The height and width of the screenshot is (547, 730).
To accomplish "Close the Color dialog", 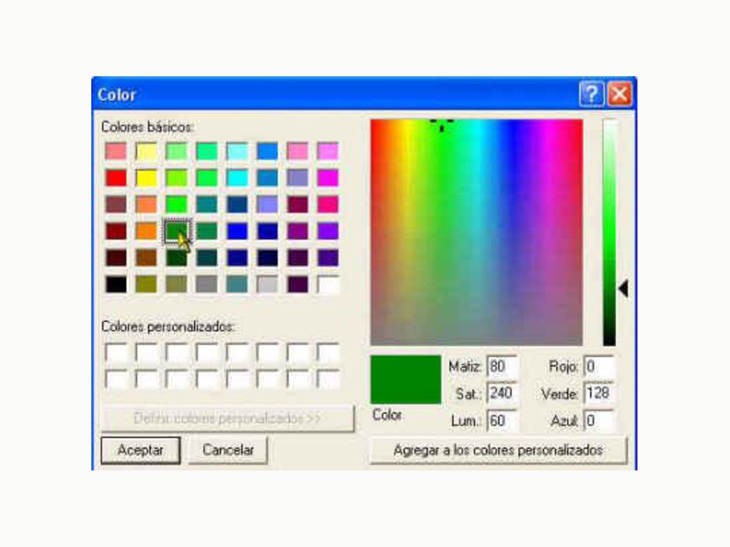I will pos(620,95).
